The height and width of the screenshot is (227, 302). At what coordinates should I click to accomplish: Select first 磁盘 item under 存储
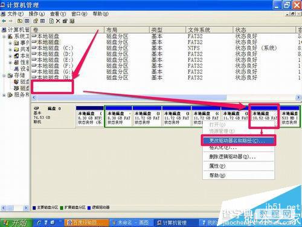pos(22,82)
